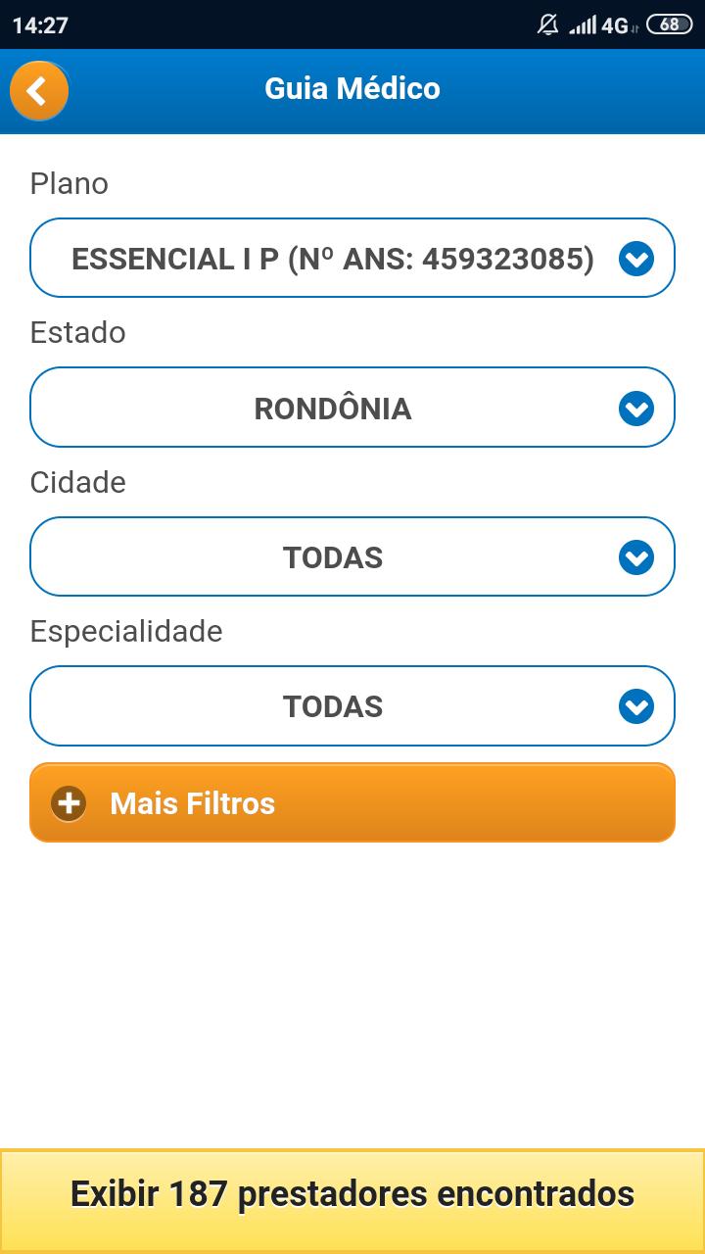Screen dimensions: 705x1254
Task: Click the blue chevron in Plano field
Action: 636,259
